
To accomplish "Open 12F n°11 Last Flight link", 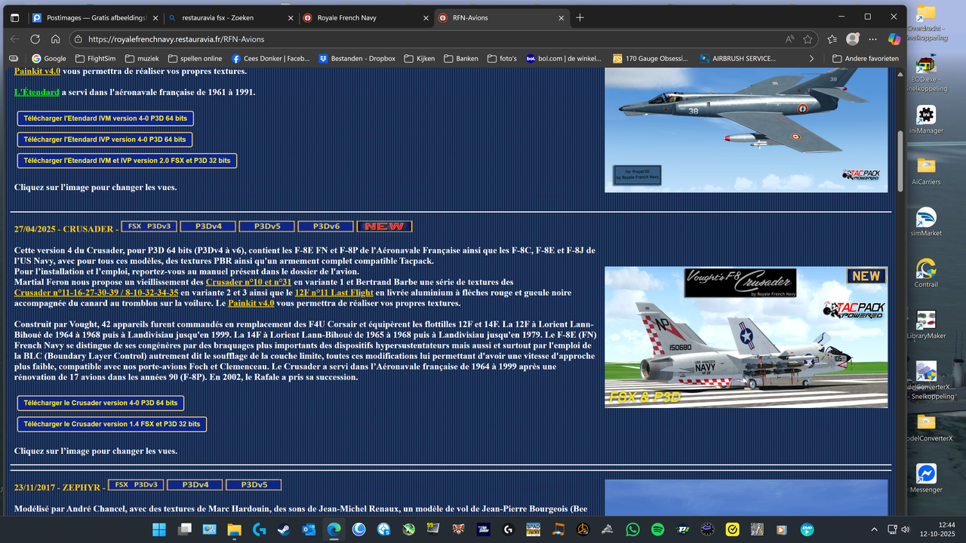I will pos(334,293).
